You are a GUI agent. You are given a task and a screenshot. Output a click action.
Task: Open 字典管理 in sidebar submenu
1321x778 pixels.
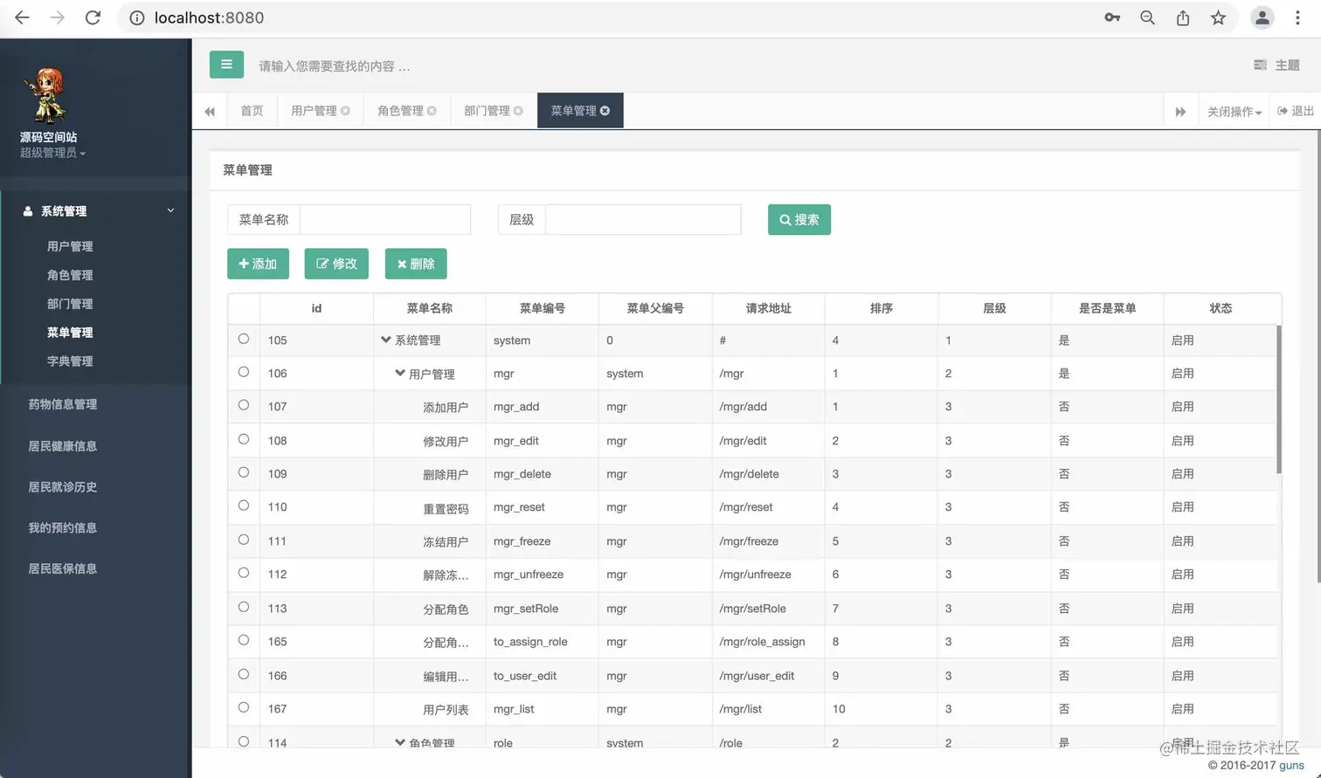(x=70, y=361)
